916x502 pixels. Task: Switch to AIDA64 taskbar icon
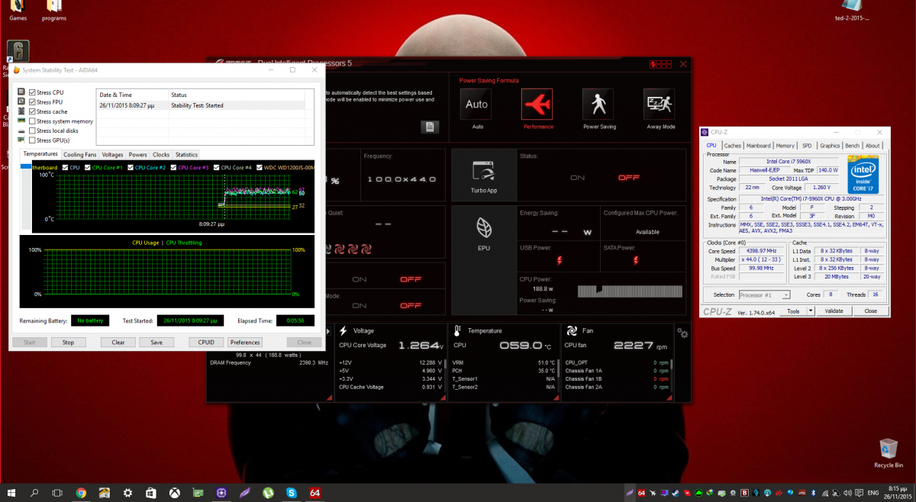[x=314, y=493]
